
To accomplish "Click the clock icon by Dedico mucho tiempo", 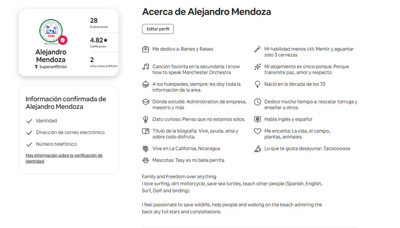I will 257,102.
